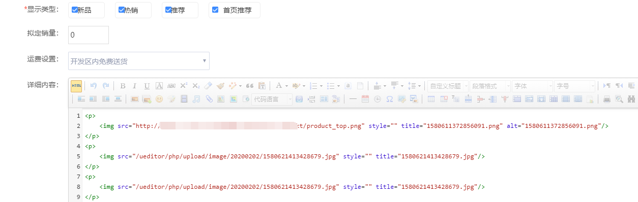The width and height of the screenshot is (638, 202).
Task: Open the scrawl paint palette tool
Action: [x=171, y=99]
